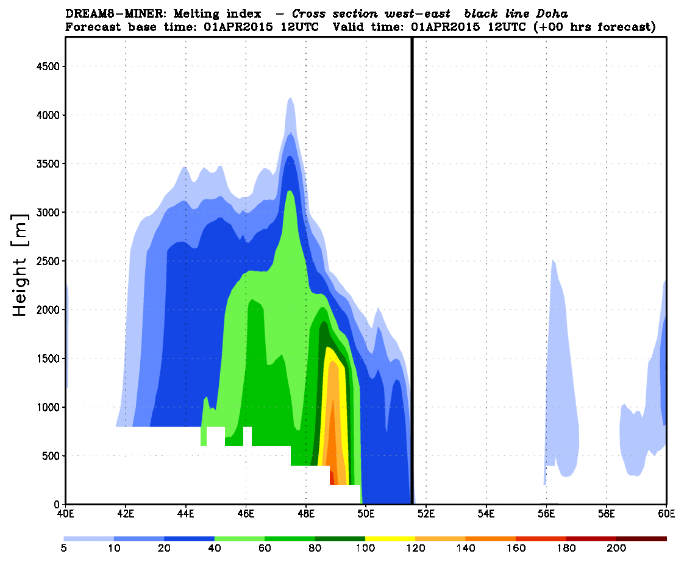
Task: Click the dark red 180-200 legend swatch
Action: pos(591,539)
